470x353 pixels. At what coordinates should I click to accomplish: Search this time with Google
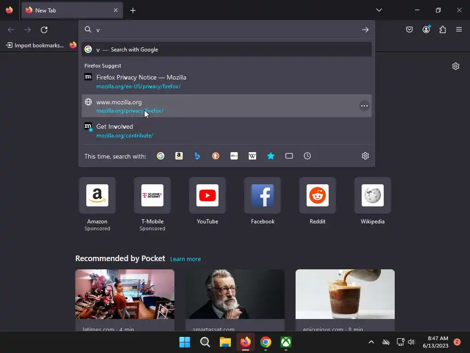pos(161,156)
